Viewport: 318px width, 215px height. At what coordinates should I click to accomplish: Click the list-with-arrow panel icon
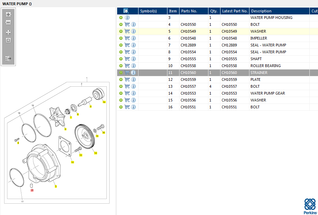coord(8,58)
